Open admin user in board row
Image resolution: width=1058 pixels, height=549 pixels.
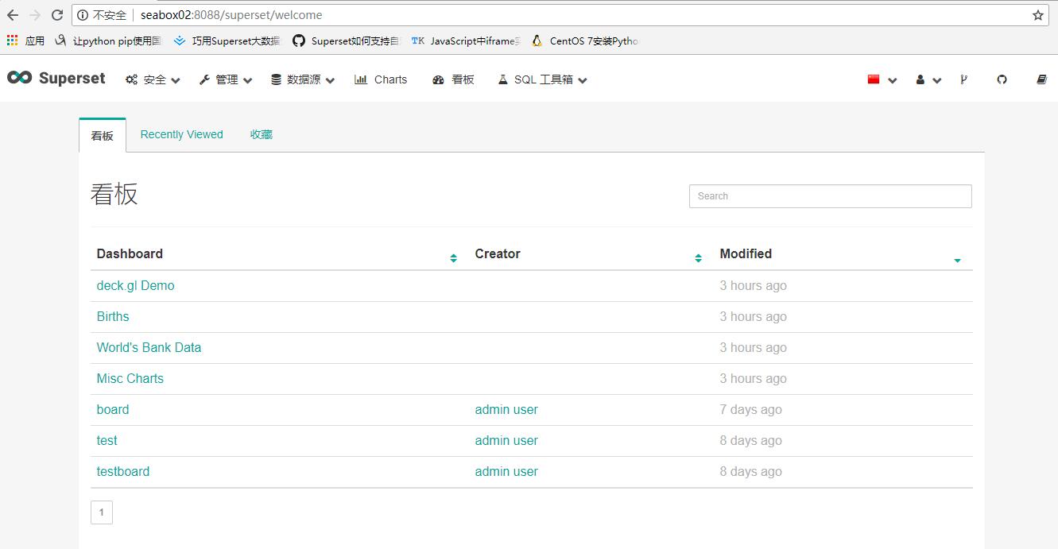[506, 409]
